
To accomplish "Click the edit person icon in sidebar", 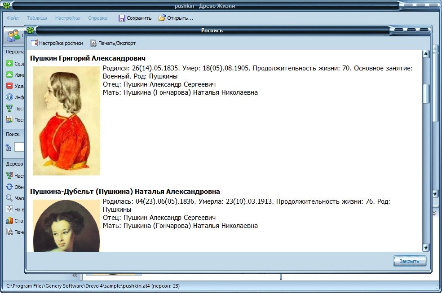I will (9, 74).
